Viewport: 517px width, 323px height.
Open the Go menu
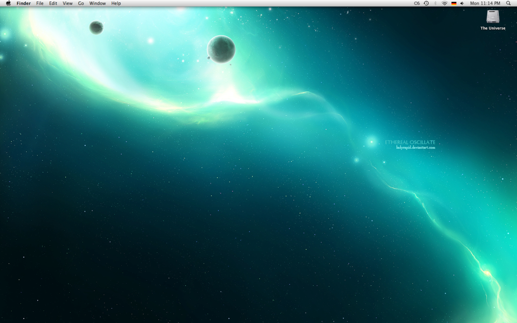(x=81, y=4)
